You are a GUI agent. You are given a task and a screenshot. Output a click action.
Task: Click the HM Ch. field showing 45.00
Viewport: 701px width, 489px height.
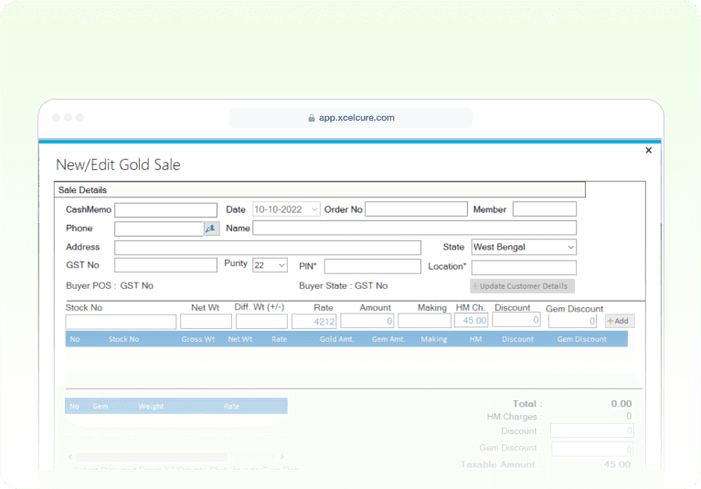click(472, 321)
